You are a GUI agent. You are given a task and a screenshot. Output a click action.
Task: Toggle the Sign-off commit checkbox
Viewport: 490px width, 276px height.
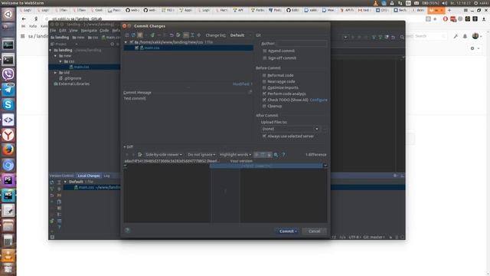[x=265, y=58]
